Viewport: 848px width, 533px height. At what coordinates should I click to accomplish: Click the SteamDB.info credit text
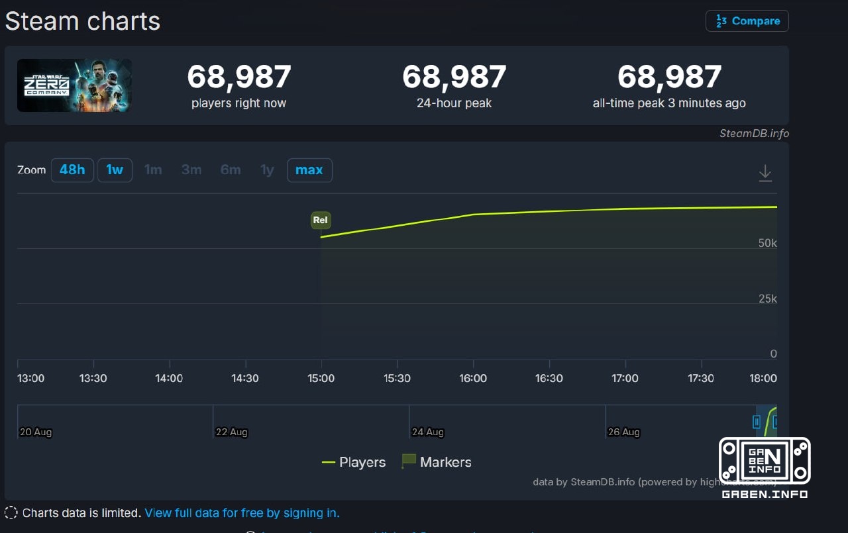point(754,133)
